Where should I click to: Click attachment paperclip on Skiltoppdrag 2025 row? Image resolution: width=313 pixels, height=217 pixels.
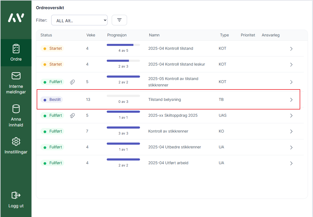tap(72, 115)
